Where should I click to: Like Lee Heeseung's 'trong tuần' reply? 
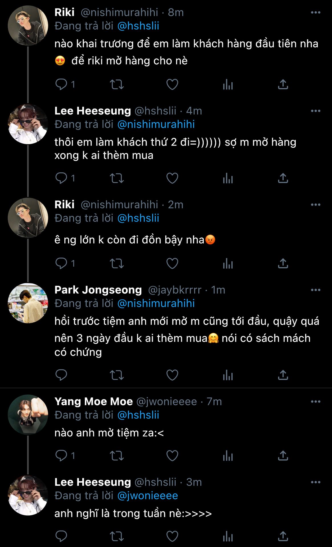click(172, 536)
